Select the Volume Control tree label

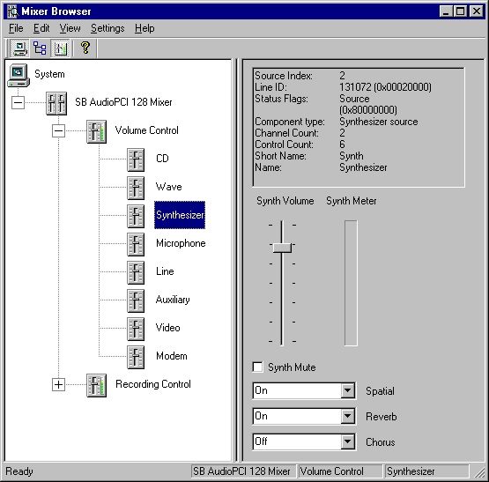point(146,130)
